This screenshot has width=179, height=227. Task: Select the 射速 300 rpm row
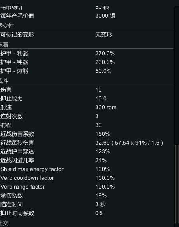87,108
